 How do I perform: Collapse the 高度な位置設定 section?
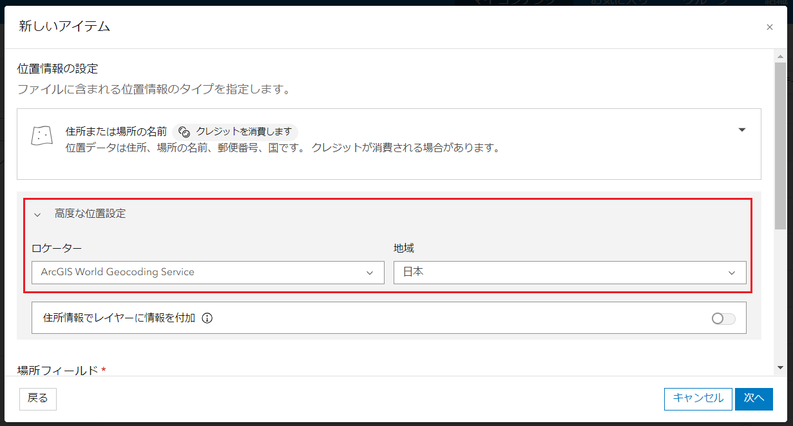[37, 215]
